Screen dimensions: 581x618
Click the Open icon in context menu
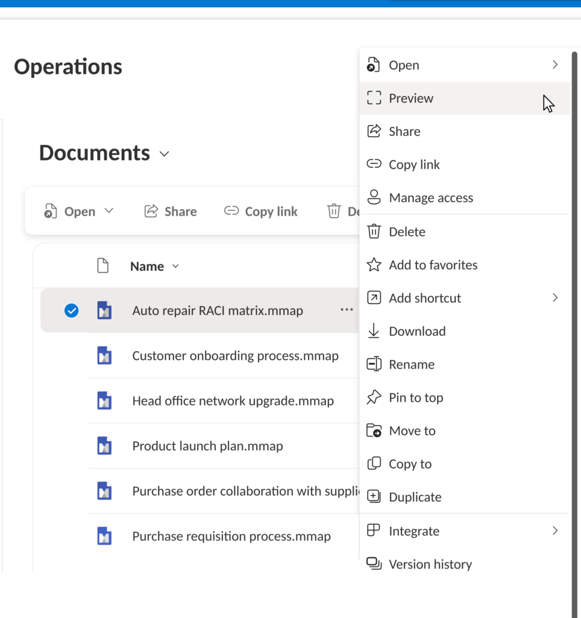pos(374,65)
